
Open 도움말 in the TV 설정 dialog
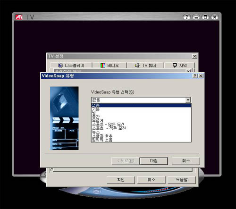[182, 180]
